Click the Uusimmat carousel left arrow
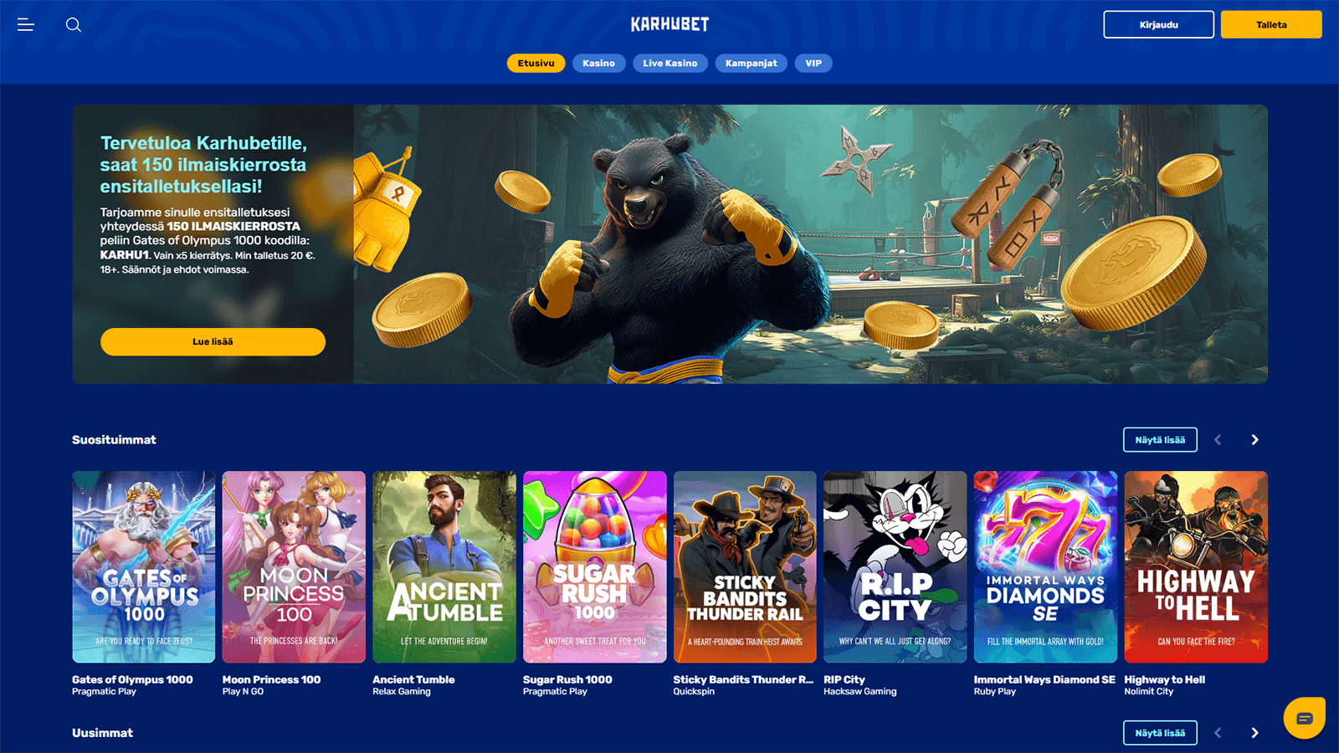1339x753 pixels. [1218, 733]
